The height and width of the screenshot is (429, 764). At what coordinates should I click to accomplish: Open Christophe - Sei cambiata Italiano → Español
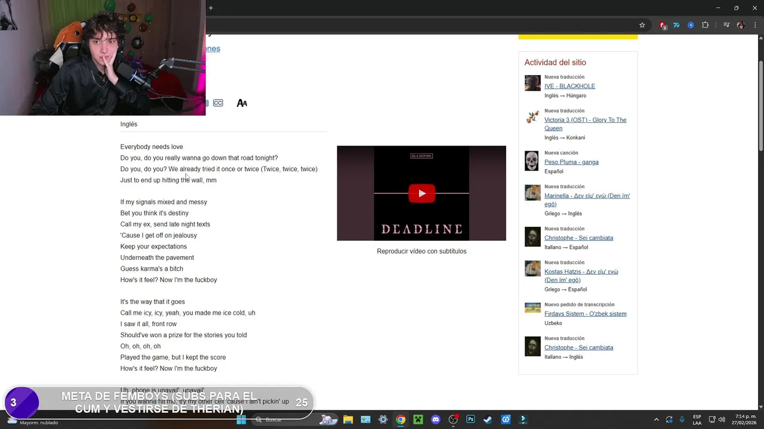(578, 238)
